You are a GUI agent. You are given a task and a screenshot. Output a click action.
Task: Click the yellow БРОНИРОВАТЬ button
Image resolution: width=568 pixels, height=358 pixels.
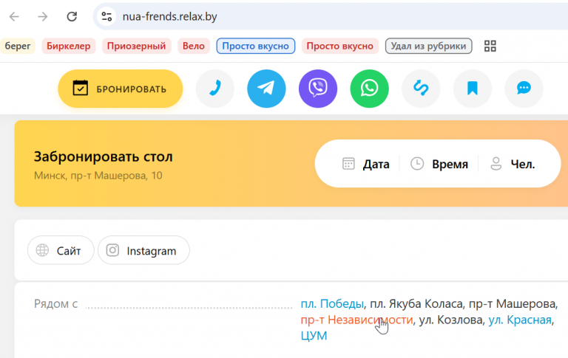tap(121, 89)
